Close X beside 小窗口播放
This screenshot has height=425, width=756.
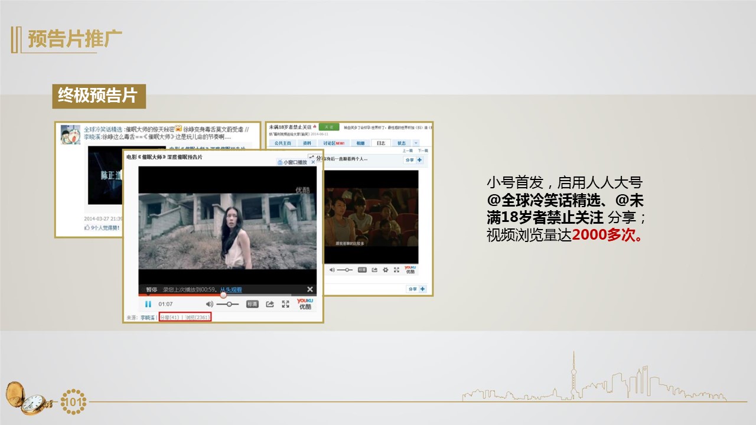coord(313,162)
